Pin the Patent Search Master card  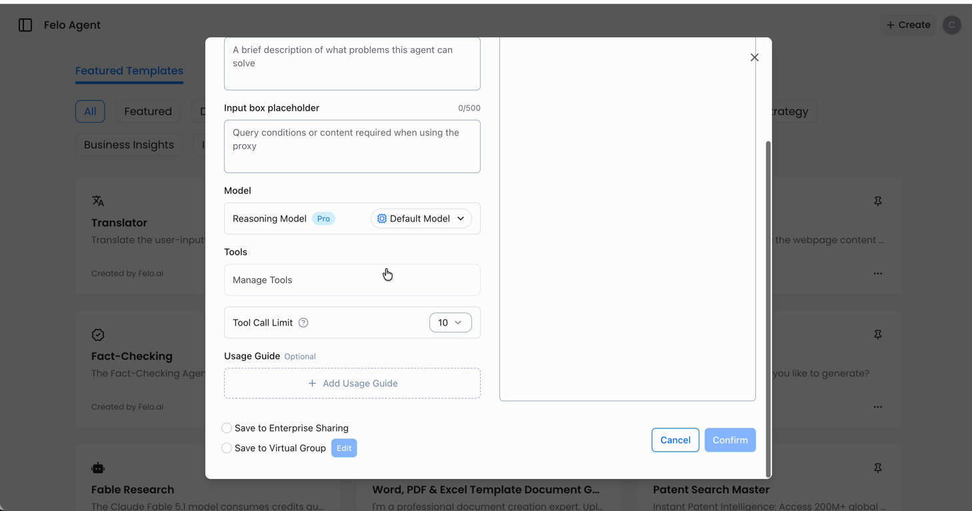point(878,468)
